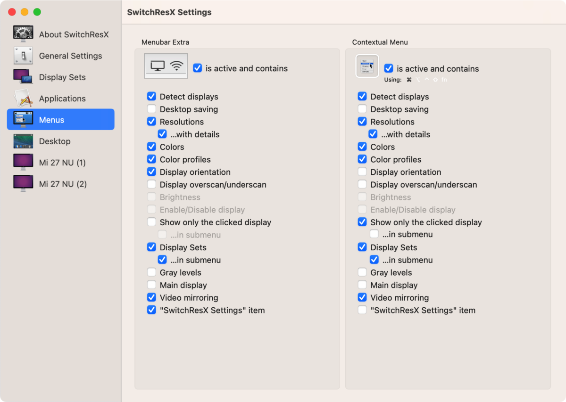Select the Menus sidebar item
Viewport: 566px width, 402px height.
61,120
